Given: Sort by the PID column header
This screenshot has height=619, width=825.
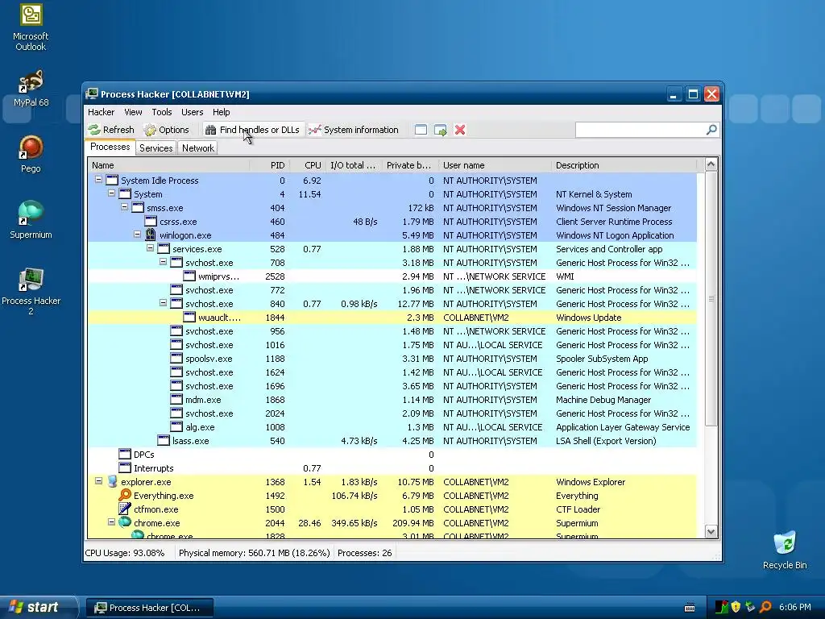Looking at the screenshot, I should 269,165.
